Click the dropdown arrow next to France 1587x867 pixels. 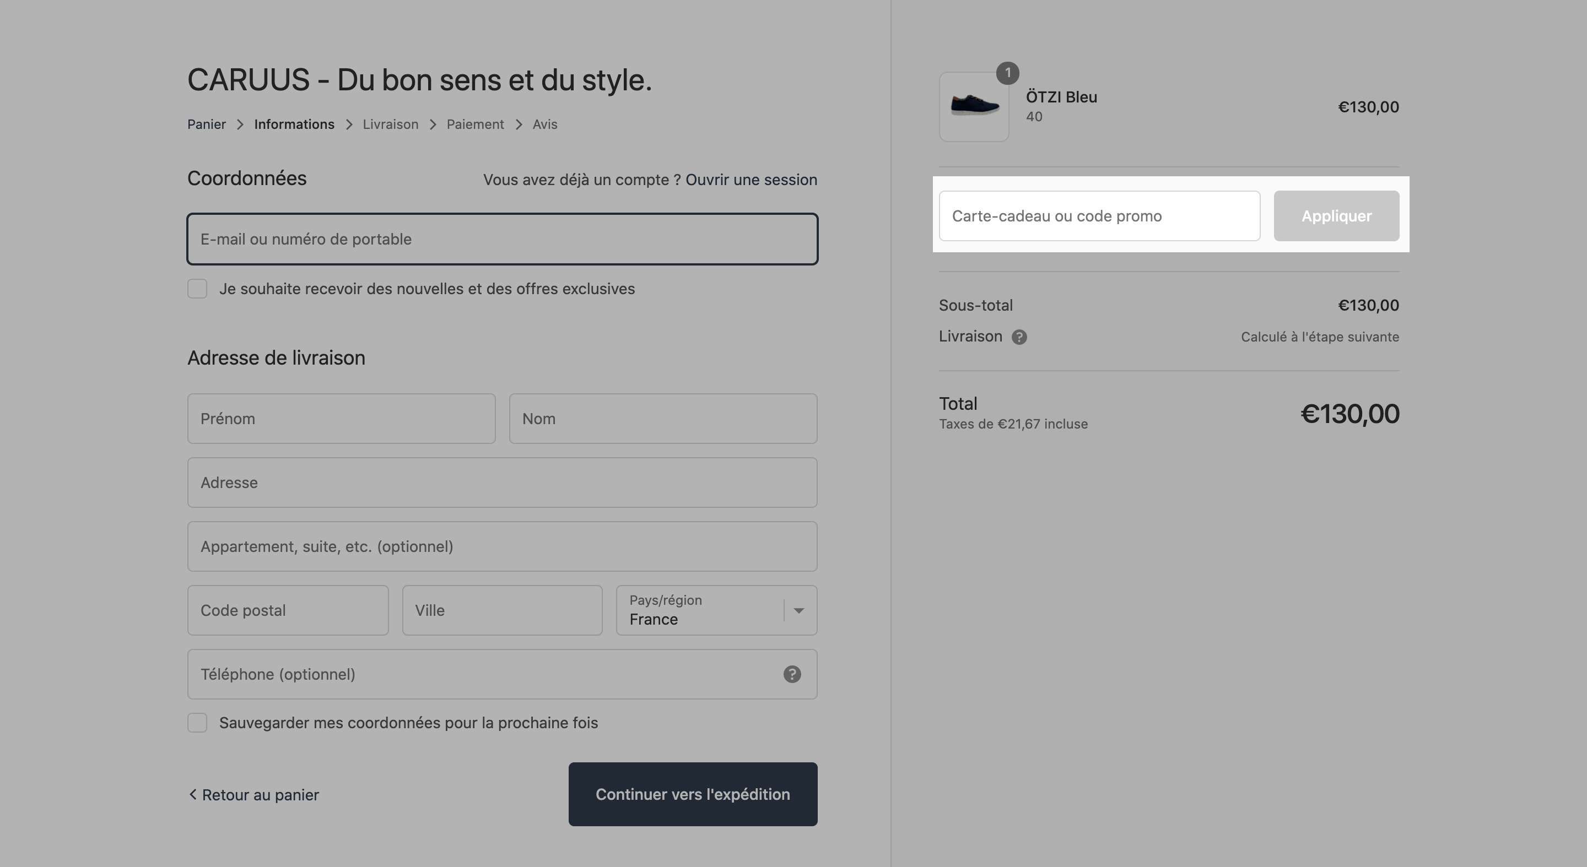coord(798,610)
